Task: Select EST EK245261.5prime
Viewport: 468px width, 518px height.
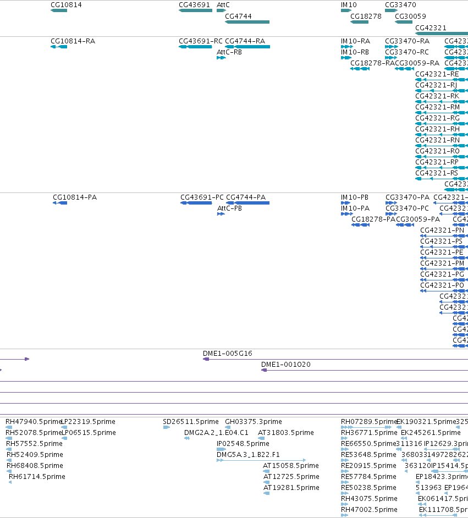Action: pyautogui.click(x=431, y=433)
